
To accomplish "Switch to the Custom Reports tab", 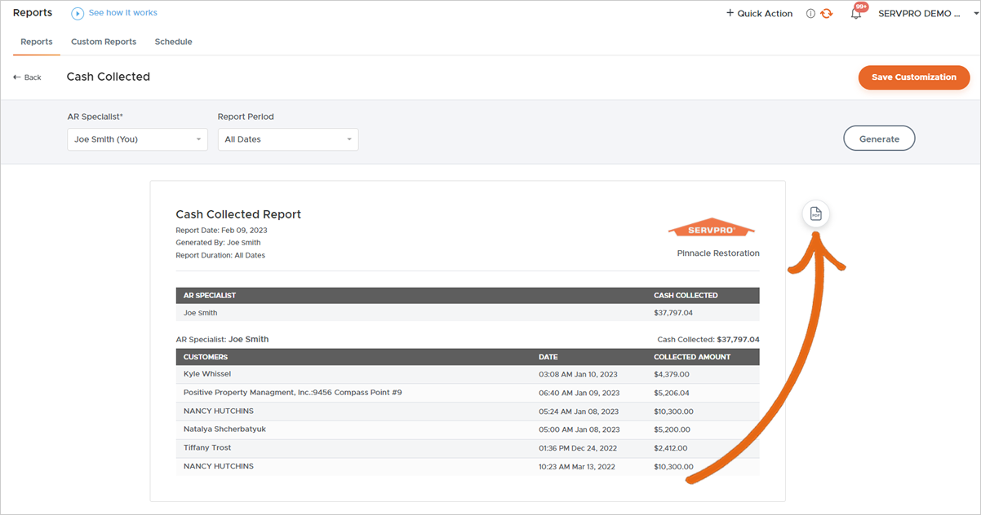I will click(x=104, y=42).
